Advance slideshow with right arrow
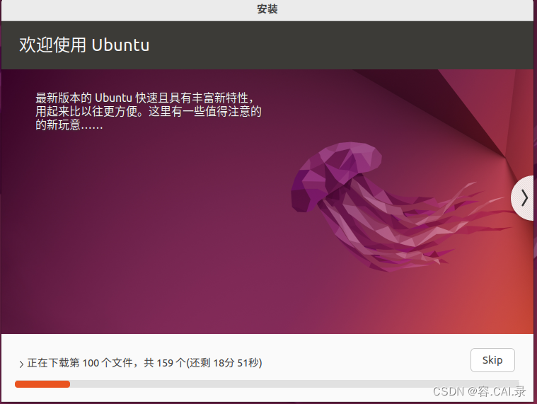537x404 pixels. [524, 198]
